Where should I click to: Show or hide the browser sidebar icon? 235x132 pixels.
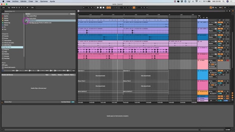point(2,11)
